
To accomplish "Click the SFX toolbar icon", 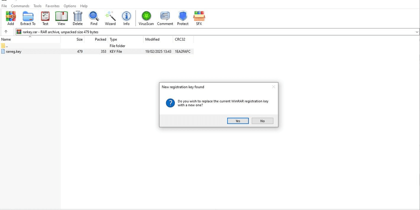I will (x=199, y=18).
